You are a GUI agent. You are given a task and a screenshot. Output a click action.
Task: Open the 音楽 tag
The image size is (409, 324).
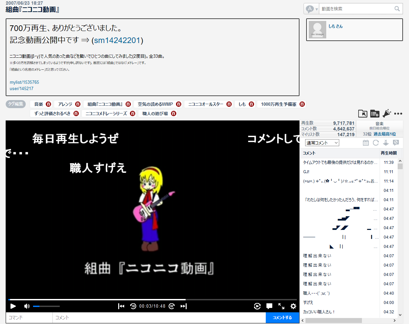(x=39, y=104)
